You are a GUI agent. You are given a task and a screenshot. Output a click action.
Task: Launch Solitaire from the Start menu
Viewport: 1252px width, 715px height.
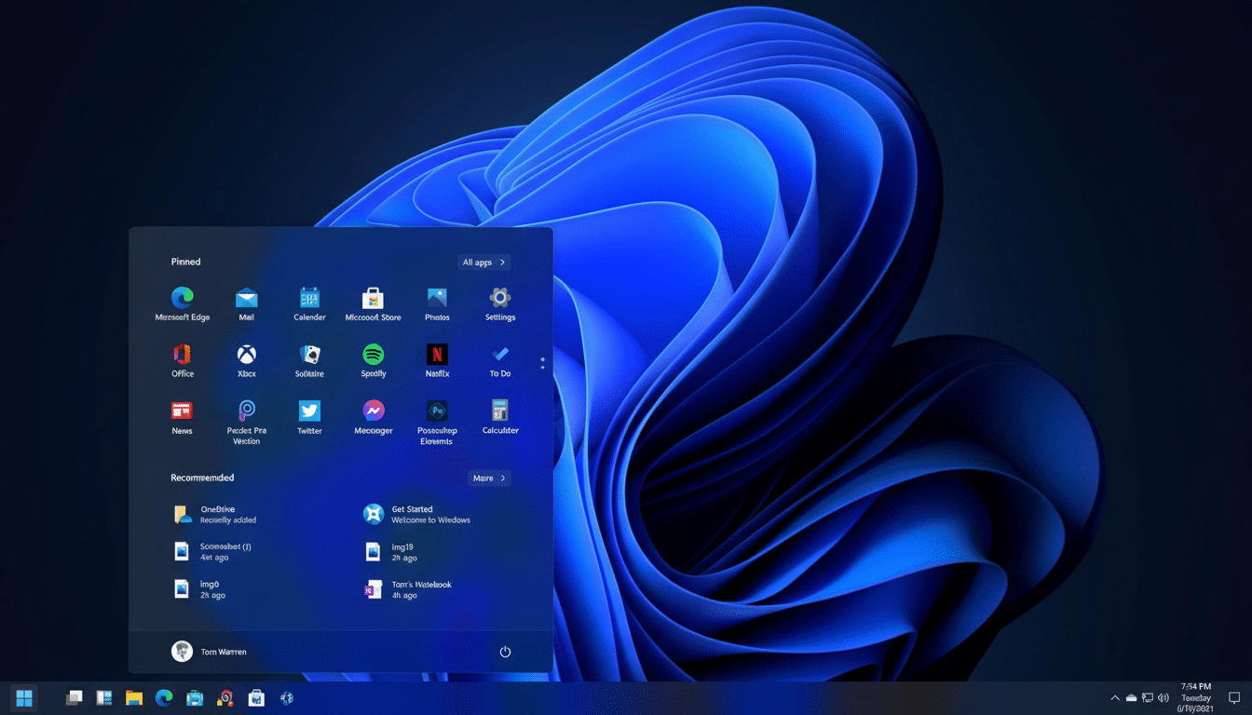point(309,360)
